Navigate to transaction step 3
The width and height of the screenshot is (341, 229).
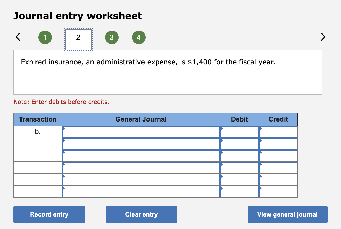(x=112, y=37)
